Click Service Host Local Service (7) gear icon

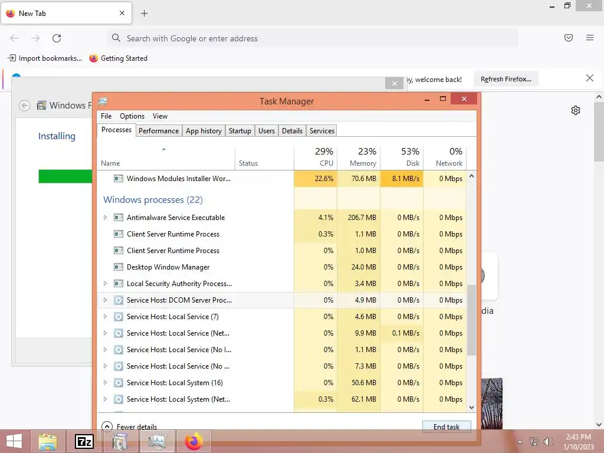click(119, 317)
